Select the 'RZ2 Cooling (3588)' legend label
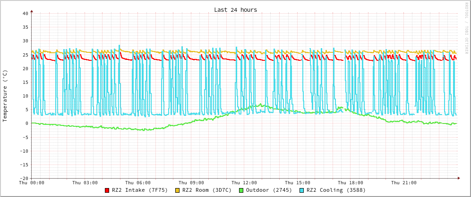This screenshot has width=471, height=197. (336, 190)
